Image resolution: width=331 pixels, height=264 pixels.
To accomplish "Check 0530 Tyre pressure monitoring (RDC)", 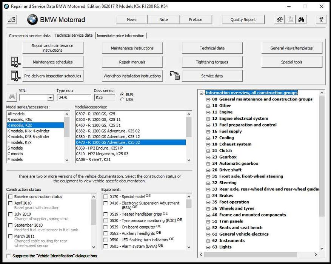I will 106,221.
